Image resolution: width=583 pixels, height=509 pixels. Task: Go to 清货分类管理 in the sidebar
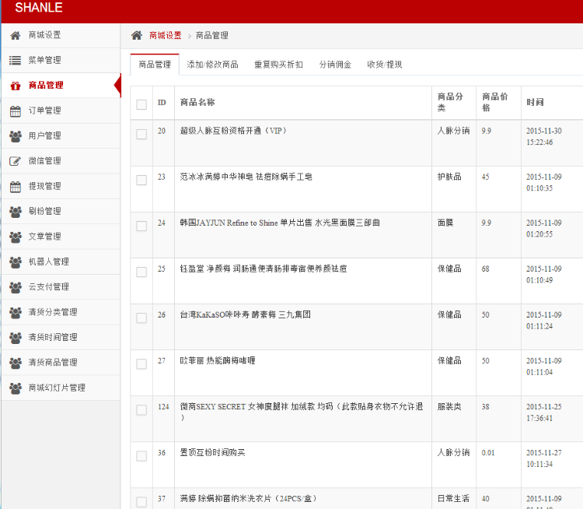click(61, 312)
